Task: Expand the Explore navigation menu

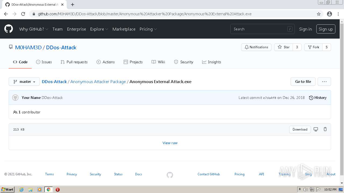Action: 99,29
